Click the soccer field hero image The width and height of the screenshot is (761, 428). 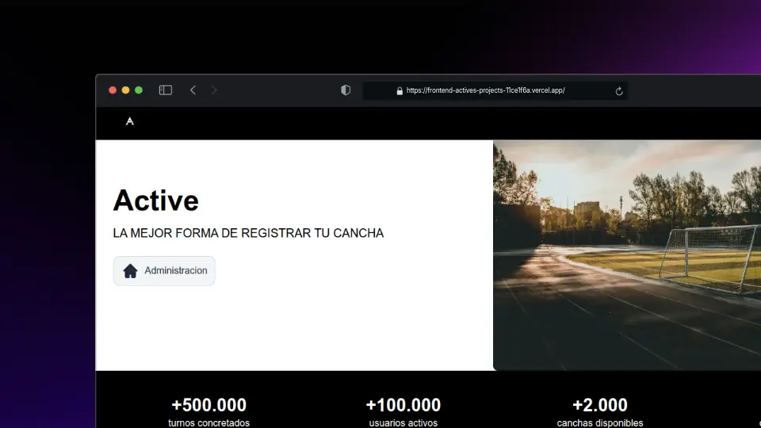(x=626, y=255)
